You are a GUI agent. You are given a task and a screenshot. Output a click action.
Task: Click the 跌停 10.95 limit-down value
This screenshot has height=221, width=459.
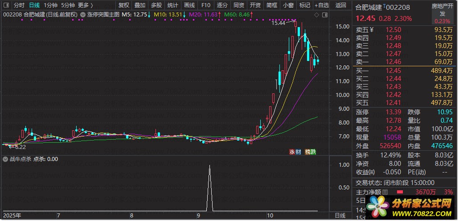(445, 112)
